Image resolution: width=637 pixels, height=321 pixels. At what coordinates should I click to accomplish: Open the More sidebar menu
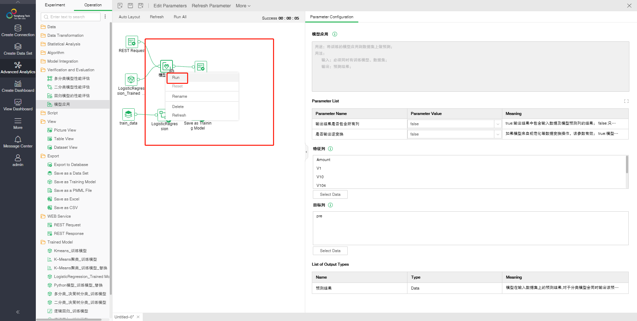pyautogui.click(x=18, y=123)
